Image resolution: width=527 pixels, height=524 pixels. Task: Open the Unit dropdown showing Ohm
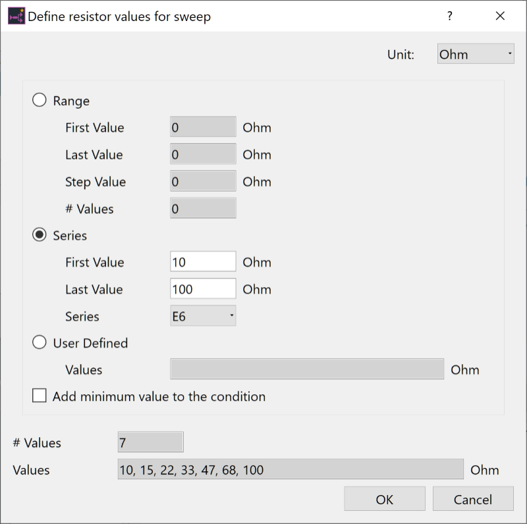(x=476, y=54)
